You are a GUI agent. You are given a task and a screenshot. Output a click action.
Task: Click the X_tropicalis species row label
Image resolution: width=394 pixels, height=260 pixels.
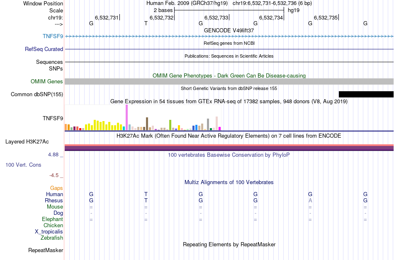49,232
